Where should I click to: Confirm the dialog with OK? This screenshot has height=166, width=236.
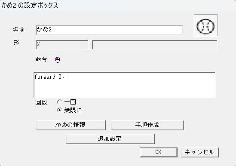(x=159, y=152)
